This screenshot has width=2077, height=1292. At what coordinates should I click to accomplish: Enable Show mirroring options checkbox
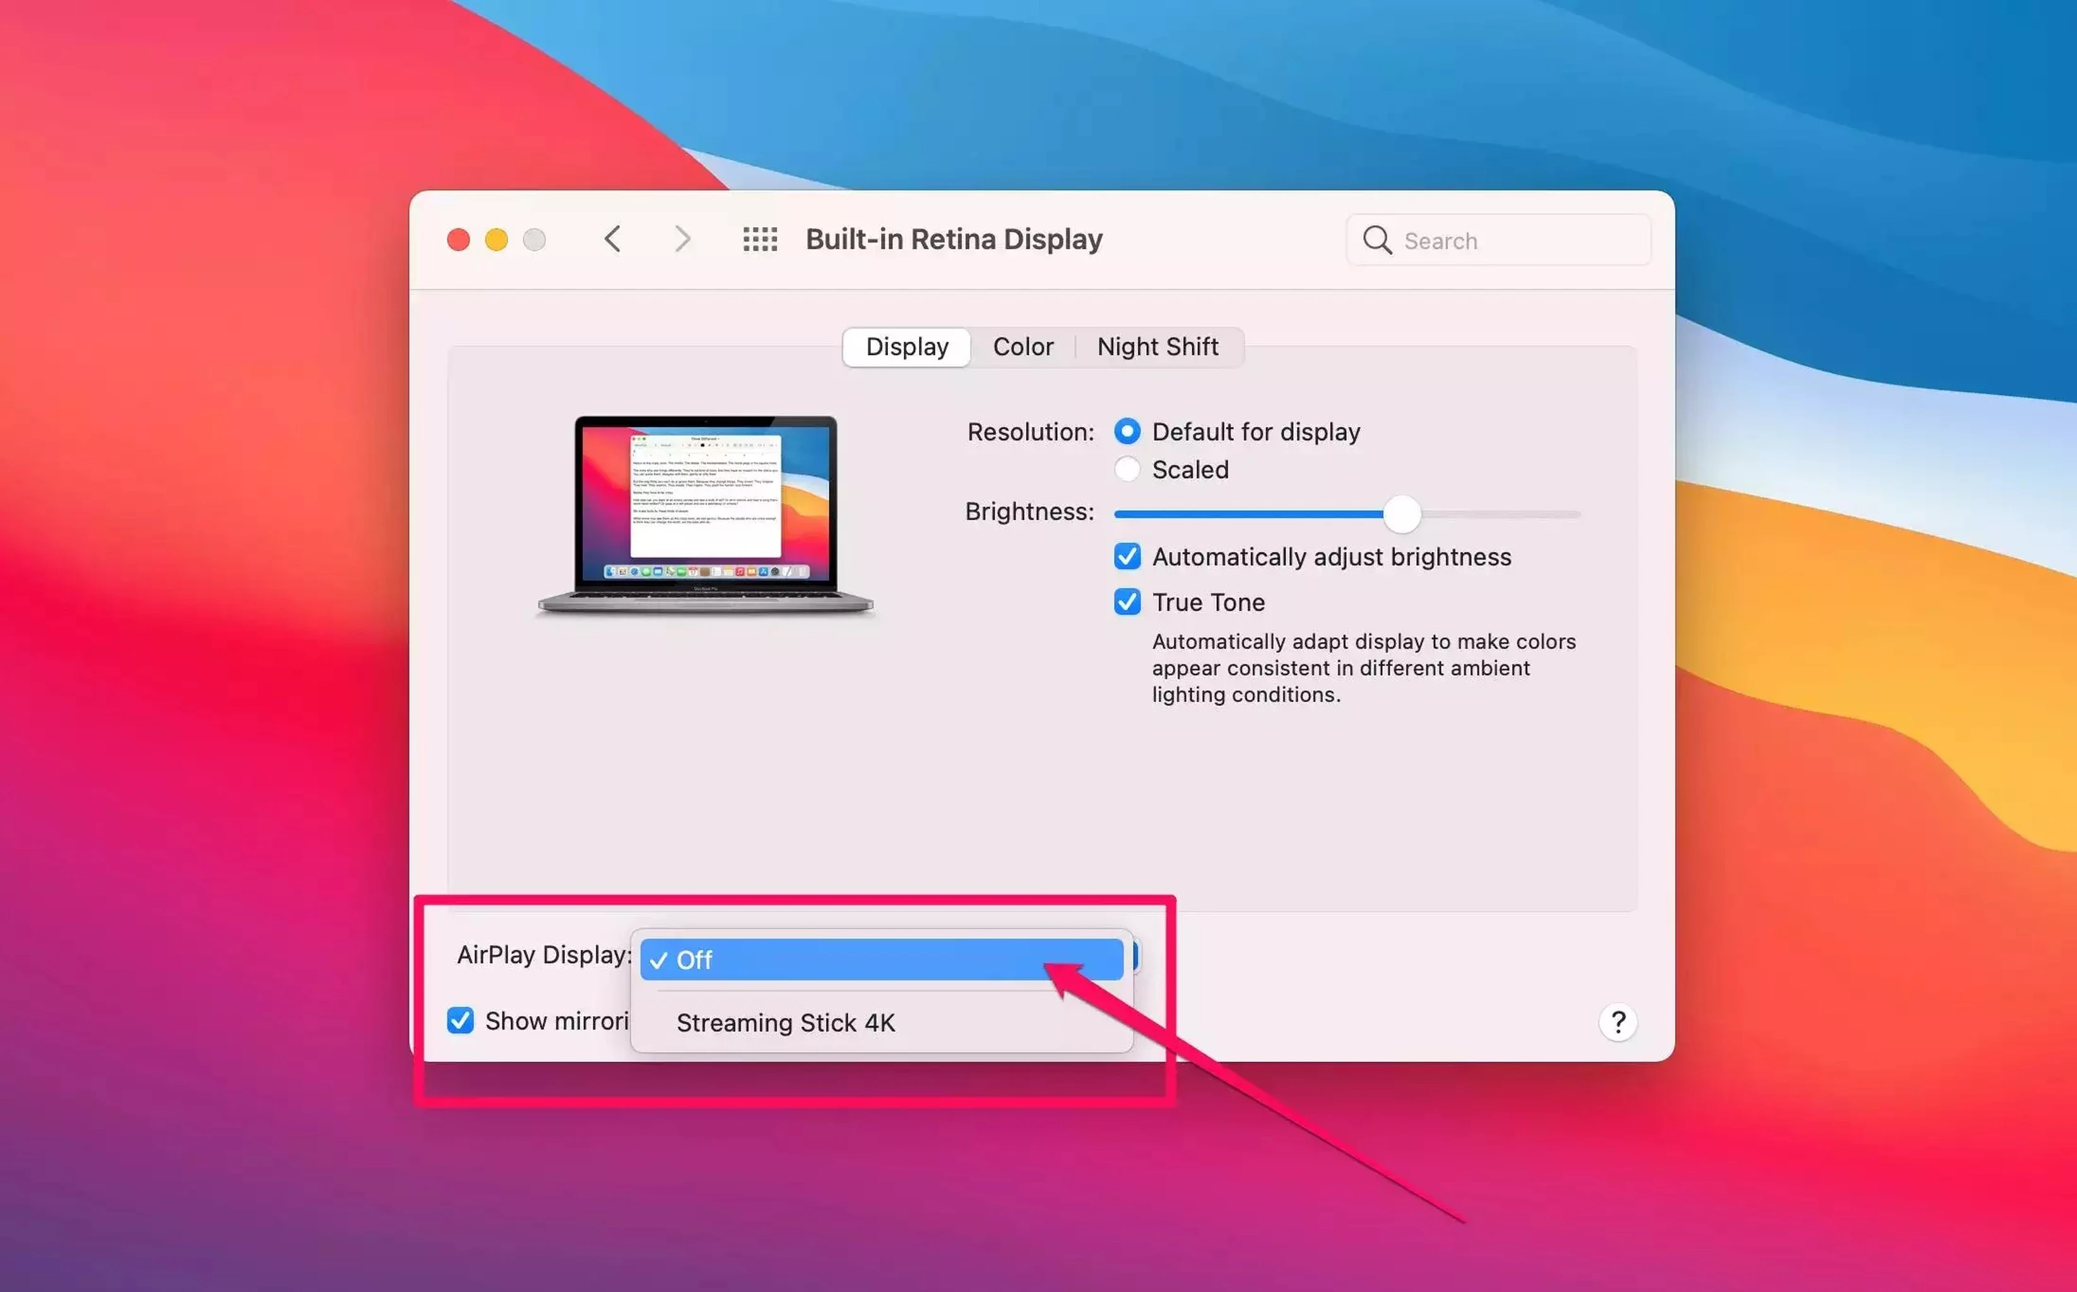click(461, 1019)
